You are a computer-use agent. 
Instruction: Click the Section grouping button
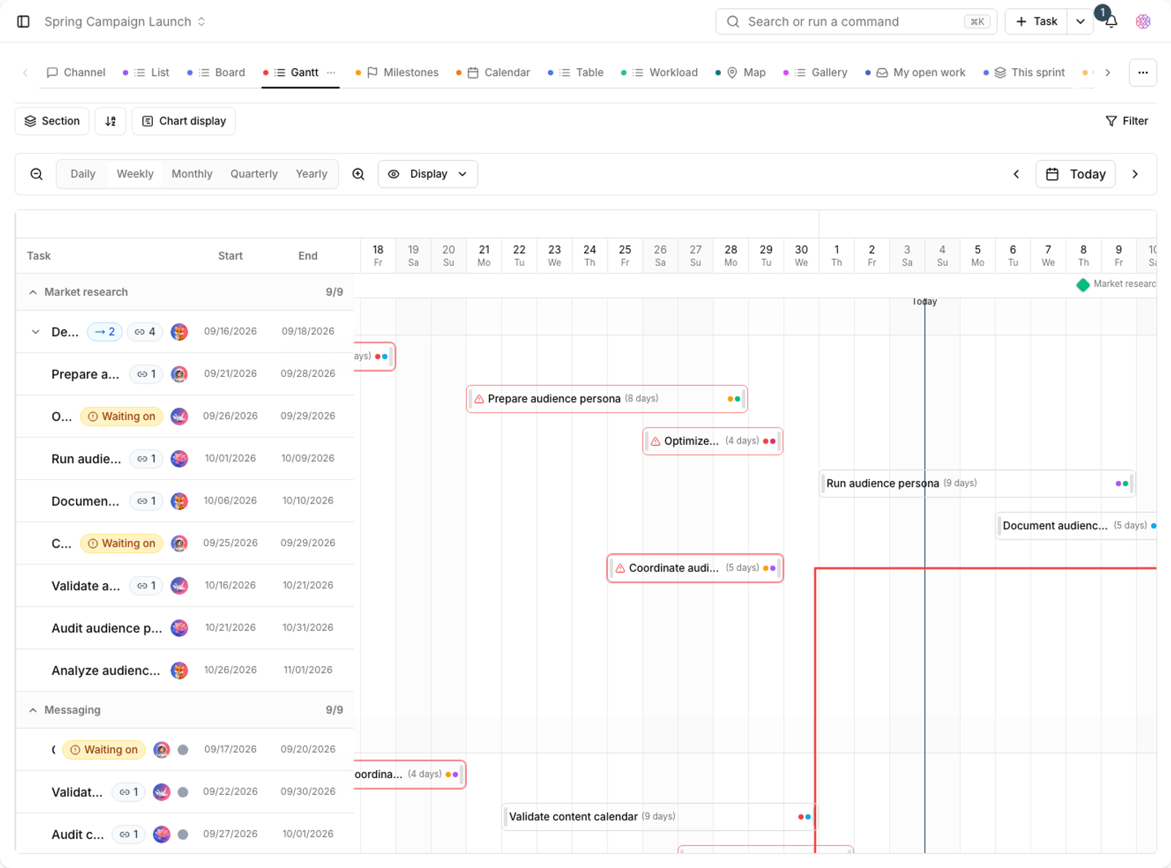pyautogui.click(x=52, y=121)
